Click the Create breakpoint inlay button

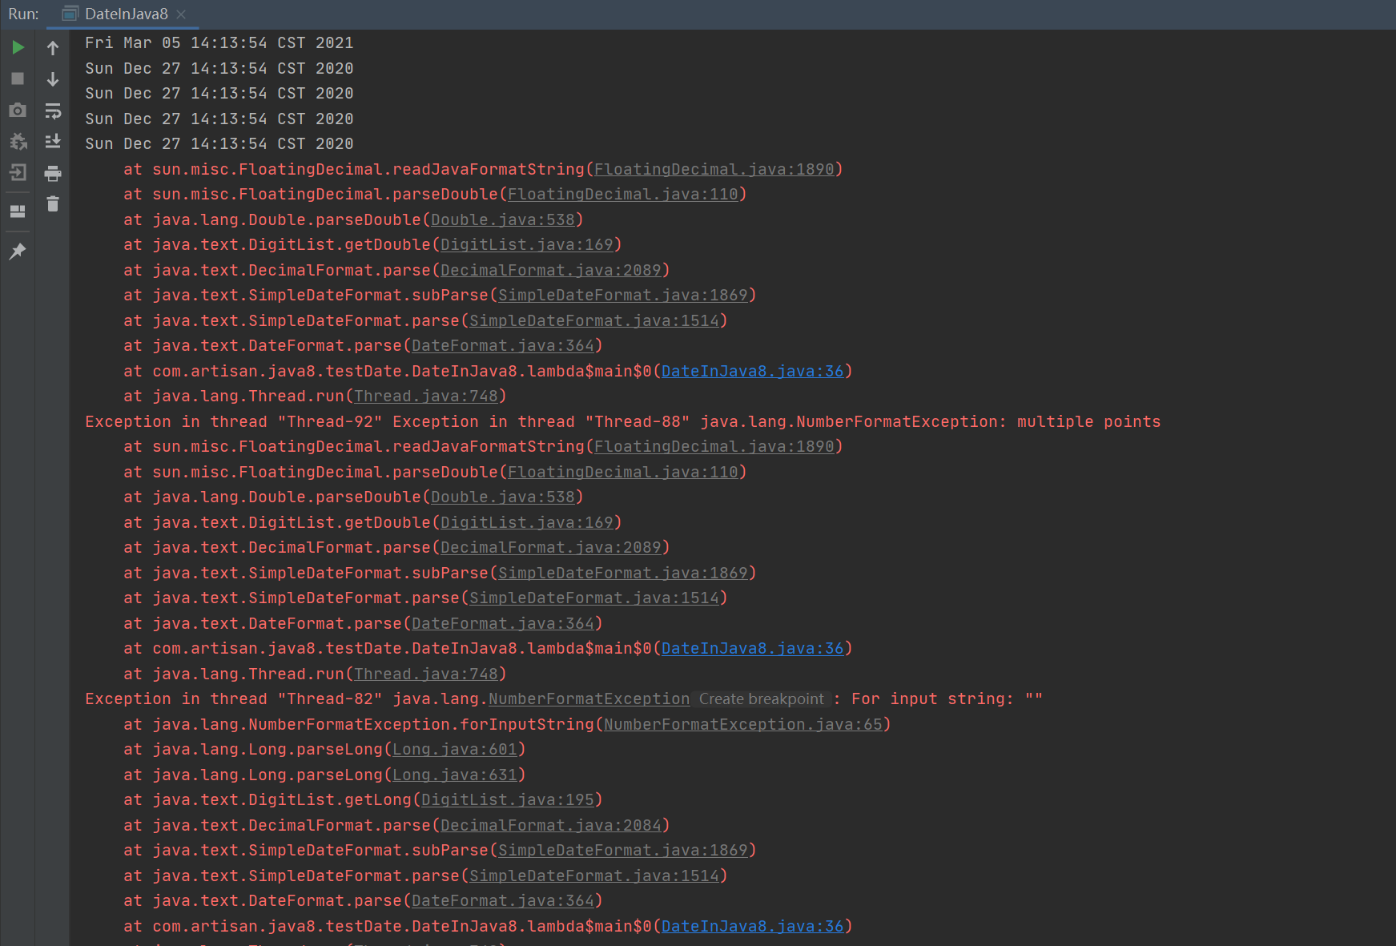(761, 698)
